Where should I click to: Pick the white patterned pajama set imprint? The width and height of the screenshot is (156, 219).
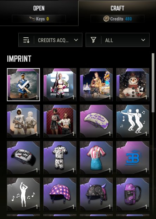[x=60, y=158]
